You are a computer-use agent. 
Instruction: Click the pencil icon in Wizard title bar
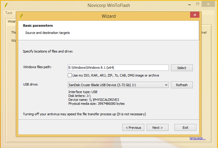[21, 16]
